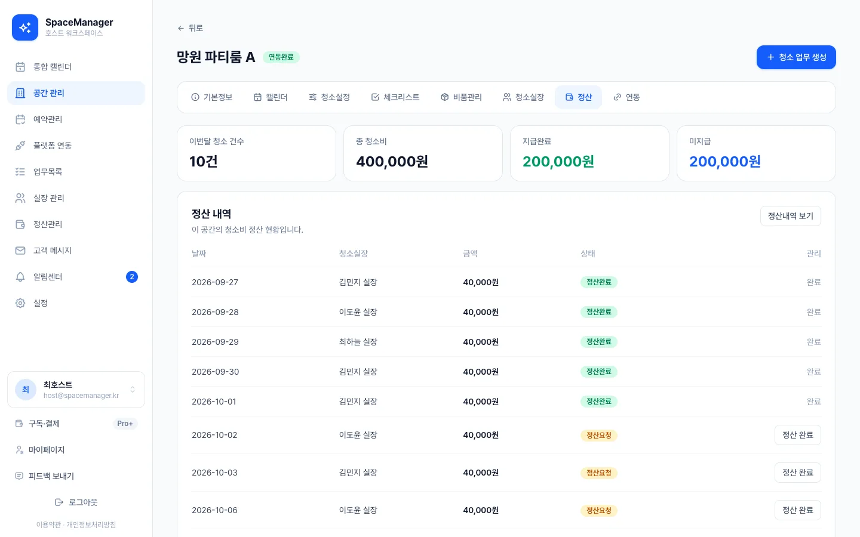Open the 통합 캘린더 calendar icon
The height and width of the screenshot is (537, 860).
[20, 67]
